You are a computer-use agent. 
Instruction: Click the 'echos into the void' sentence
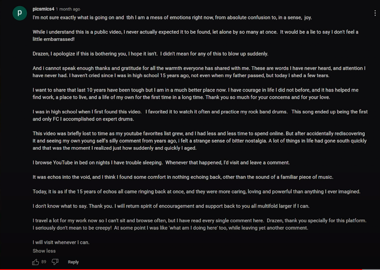pyautogui.click(x=183, y=177)
